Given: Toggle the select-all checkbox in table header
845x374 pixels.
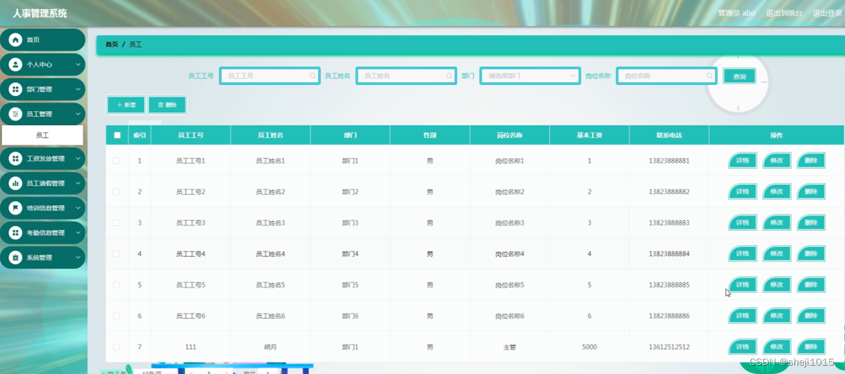Looking at the screenshot, I should point(117,136).
